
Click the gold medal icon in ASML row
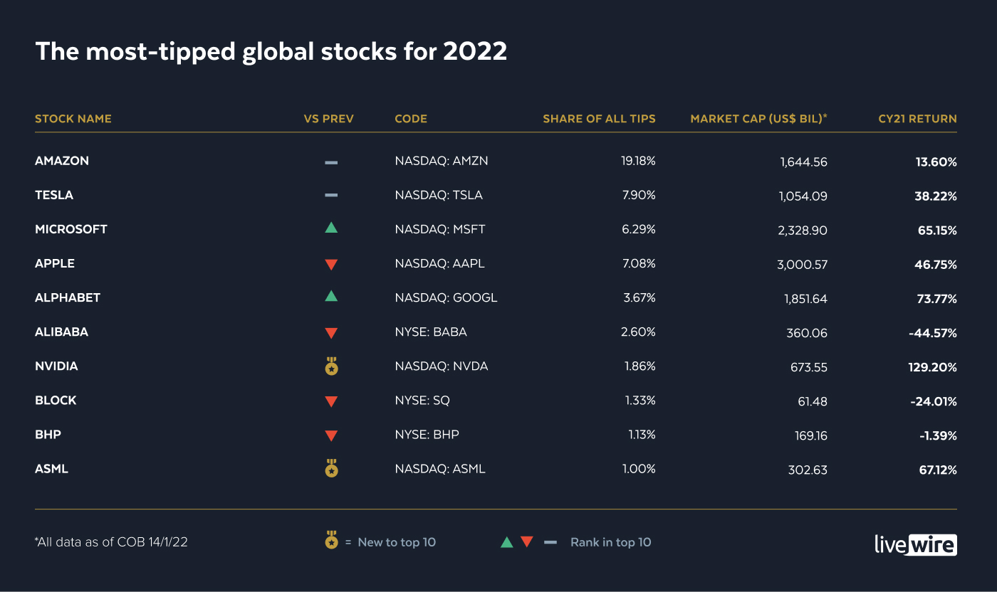331,468
